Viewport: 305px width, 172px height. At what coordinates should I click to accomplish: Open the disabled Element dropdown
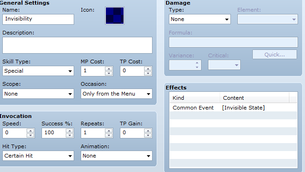[268, 19]
